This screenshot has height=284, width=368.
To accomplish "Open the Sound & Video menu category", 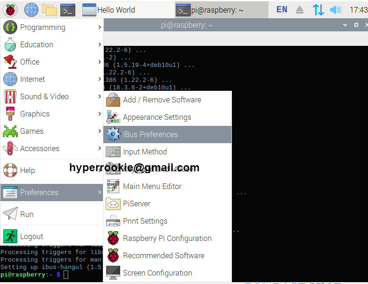I will pyautogui.click(x=52, y=96).
